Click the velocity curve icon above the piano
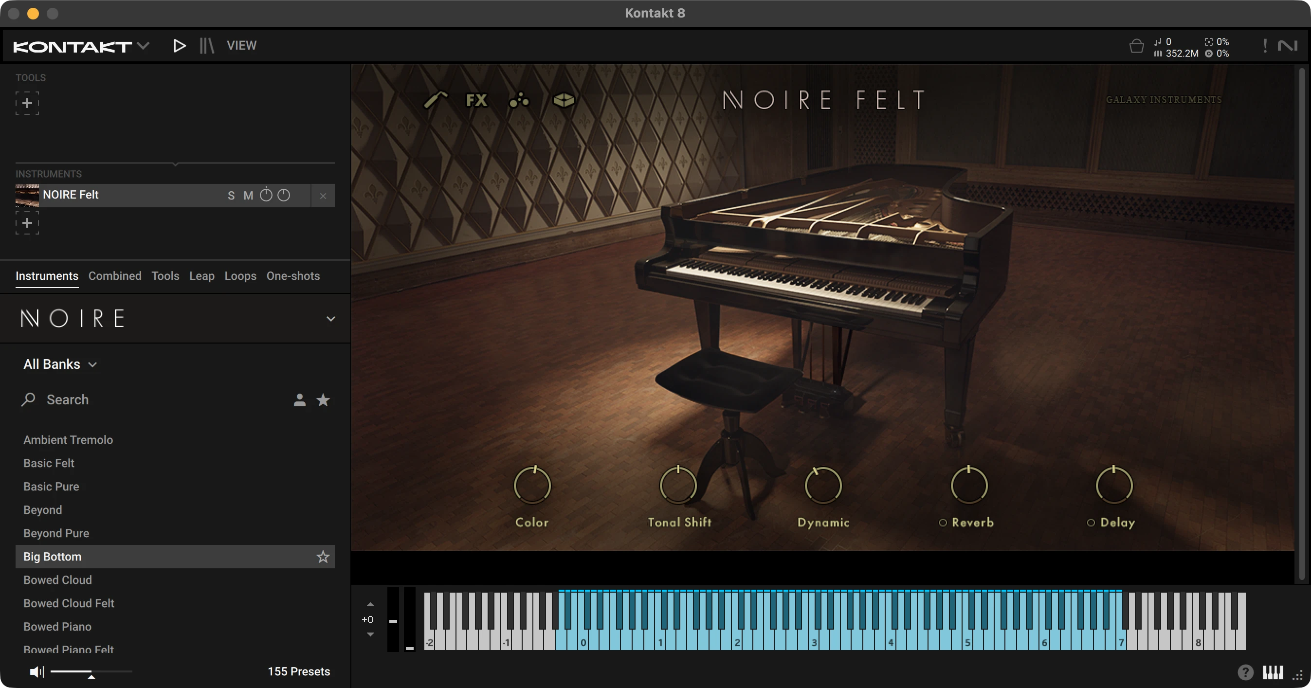This screenshot has width=1311, height=688. tap(437, 101)
